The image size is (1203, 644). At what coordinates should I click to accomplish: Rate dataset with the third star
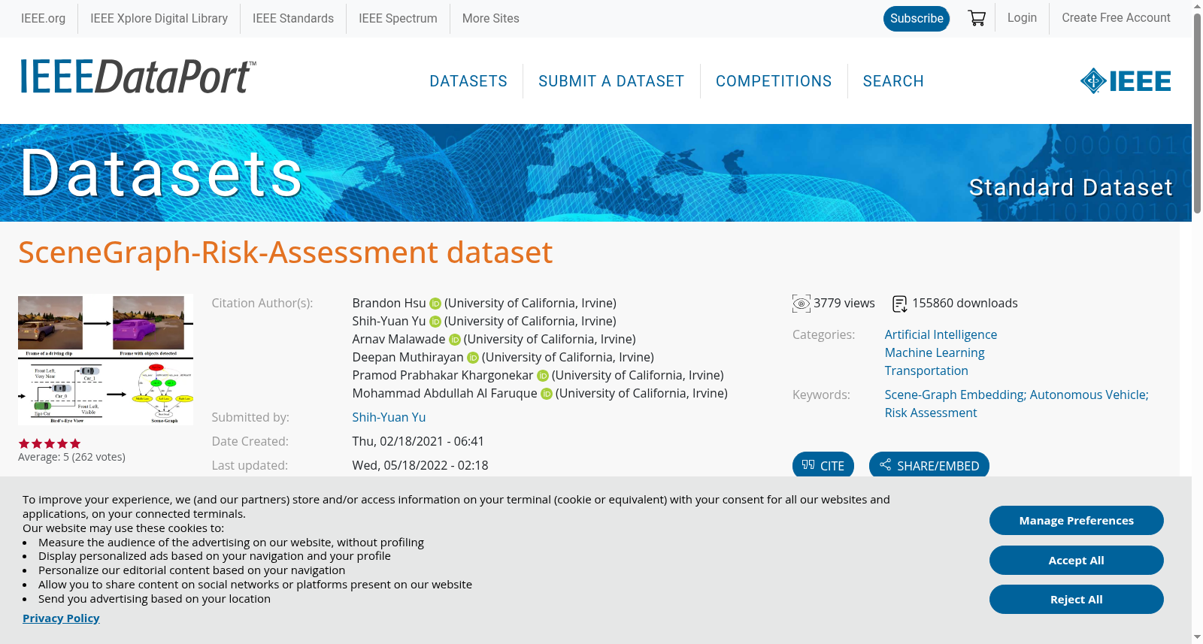50,443
